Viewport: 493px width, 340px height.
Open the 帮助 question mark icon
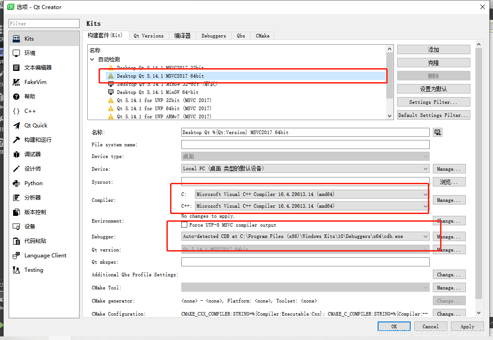(16, 97)
